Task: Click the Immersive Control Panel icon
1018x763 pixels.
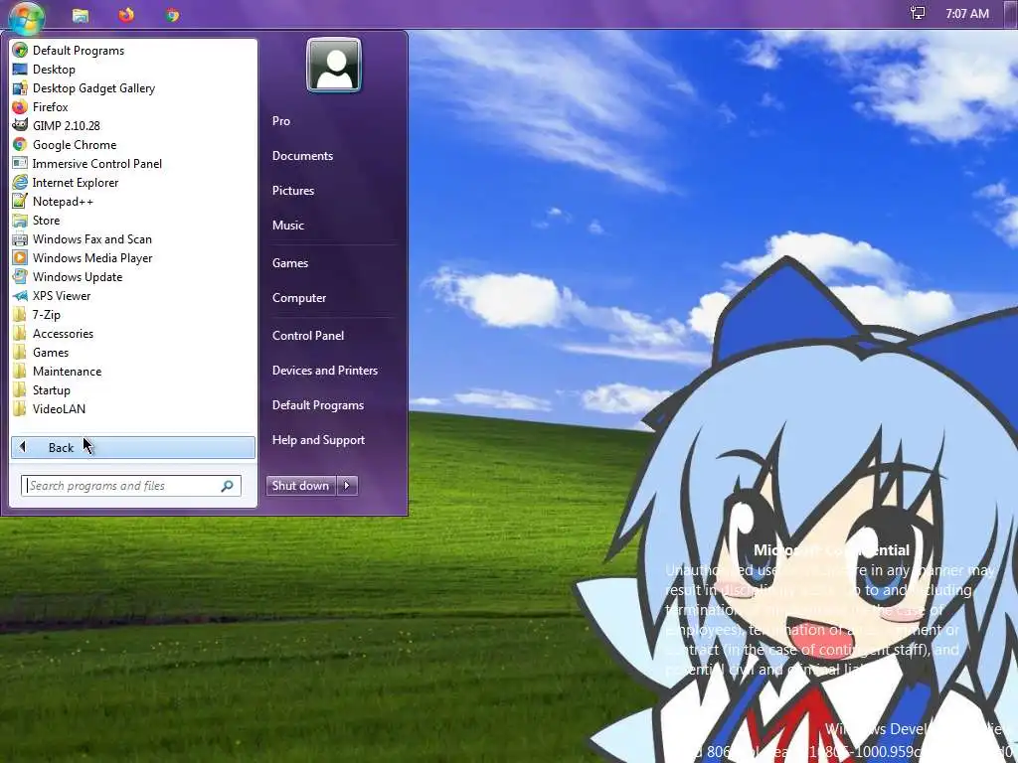Action: (20, 164)
